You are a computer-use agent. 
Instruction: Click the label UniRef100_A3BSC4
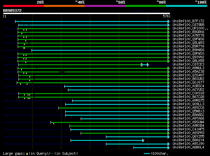tap(188, 86)
